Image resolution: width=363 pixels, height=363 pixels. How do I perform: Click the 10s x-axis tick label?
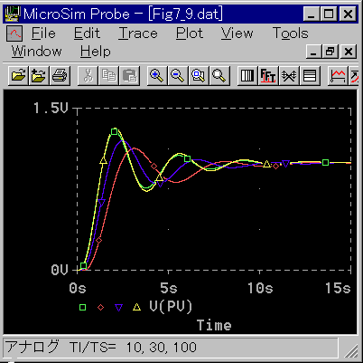tap(260, 288)
